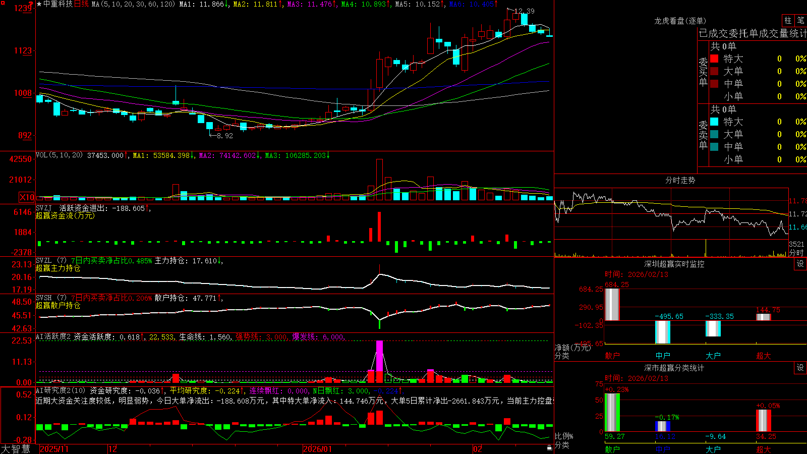Click the X10 volume scale box
This screenshot has height=454, width=807.
[27, 197]
